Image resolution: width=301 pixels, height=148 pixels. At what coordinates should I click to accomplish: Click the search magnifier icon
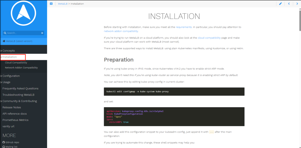click(x=5, y=33)
